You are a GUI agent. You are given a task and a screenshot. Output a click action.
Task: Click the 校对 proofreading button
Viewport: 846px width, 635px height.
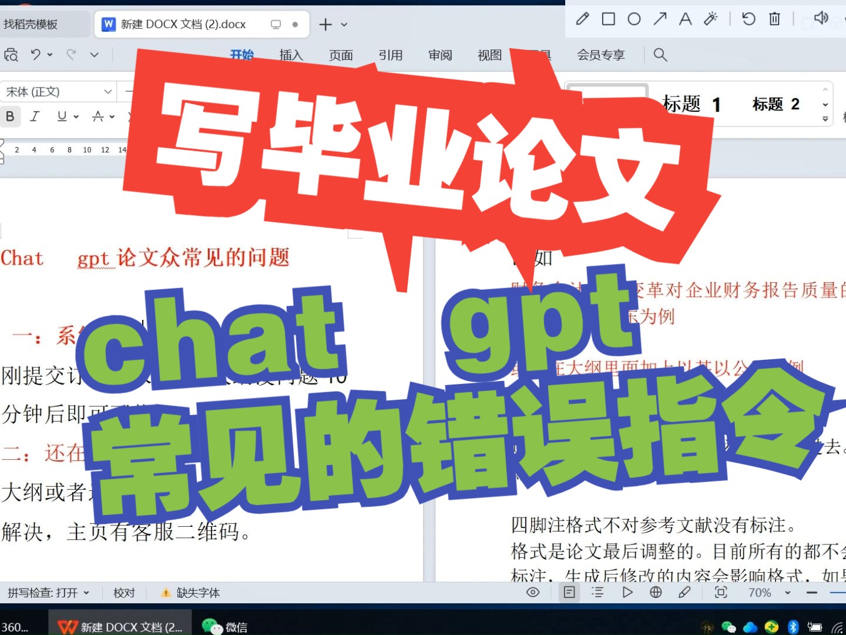pyautogui.click(x=124, y=593)
